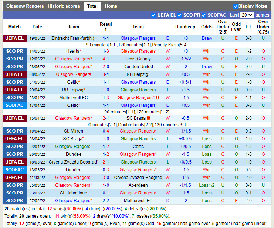Open the Crvena Zvezda Beograd link on 18/03/22
The image size is (274, 228).
tap(72, 162)
